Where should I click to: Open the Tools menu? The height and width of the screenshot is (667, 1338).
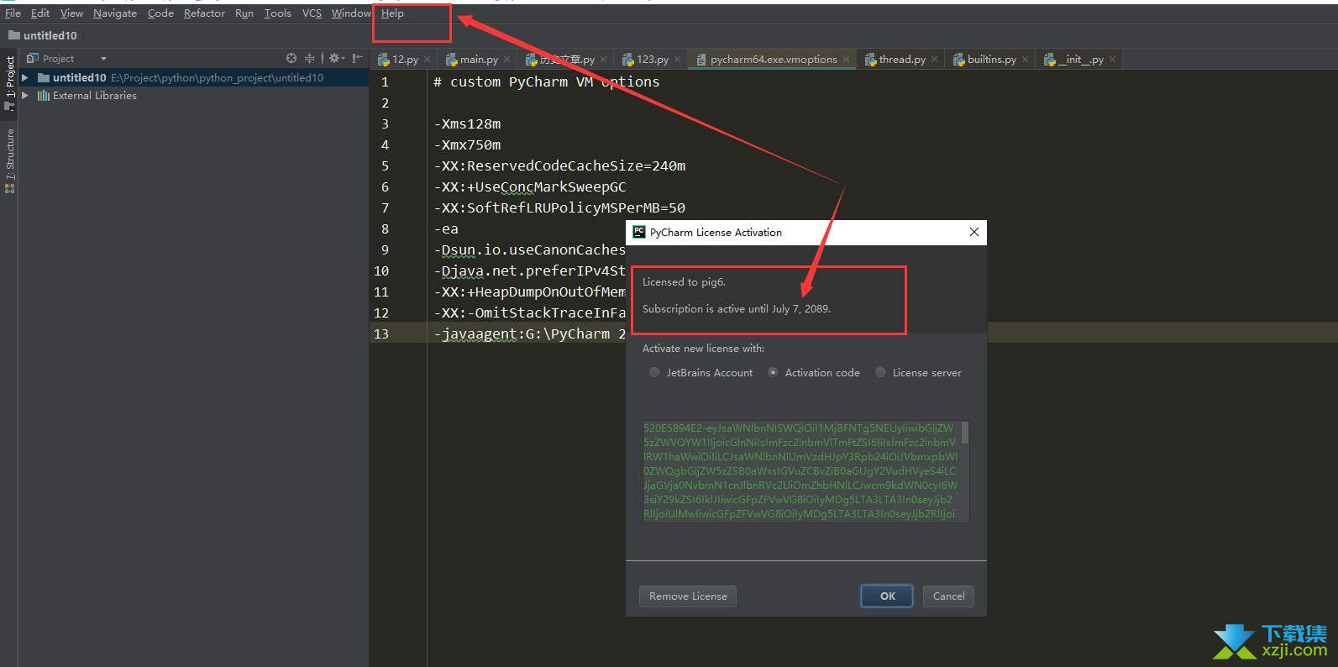(x=278, y=13)
